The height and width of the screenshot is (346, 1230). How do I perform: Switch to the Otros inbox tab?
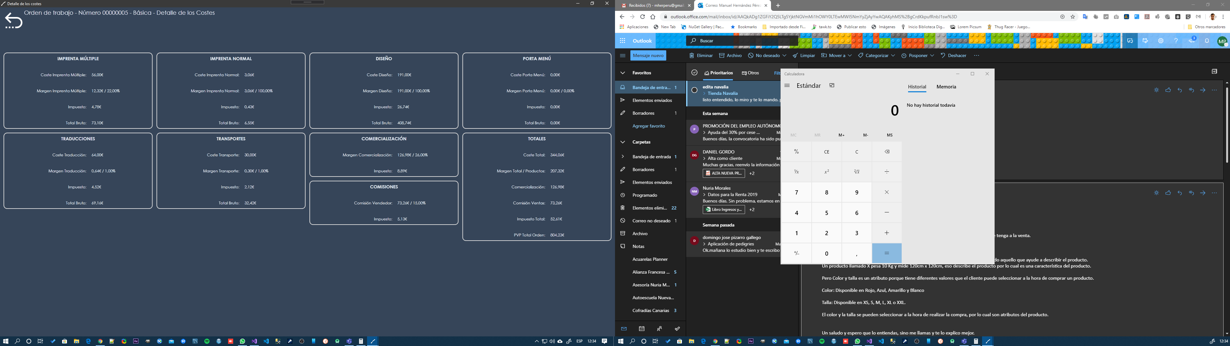pyautogui.click(x=750, y=73)
